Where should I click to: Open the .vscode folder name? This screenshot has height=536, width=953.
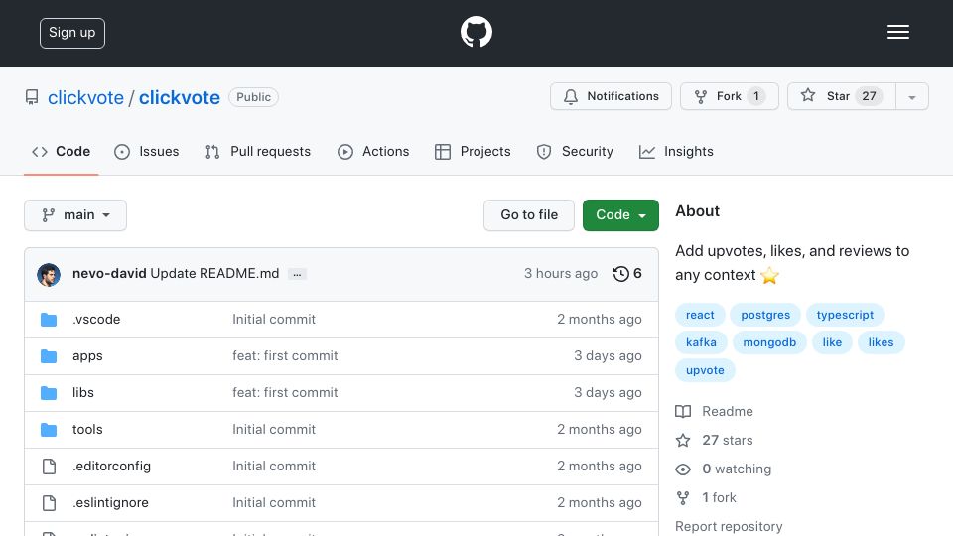96,319
